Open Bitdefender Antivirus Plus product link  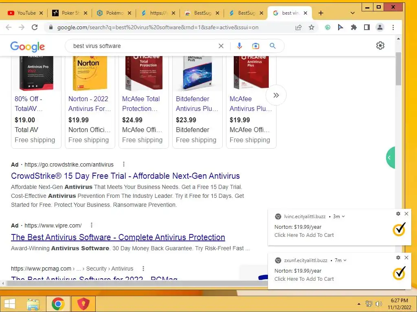[197, 104]
